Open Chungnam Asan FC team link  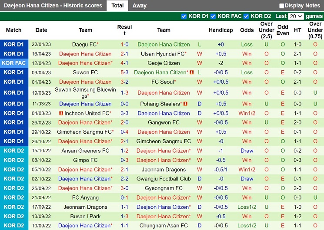[x=164, y=226]
